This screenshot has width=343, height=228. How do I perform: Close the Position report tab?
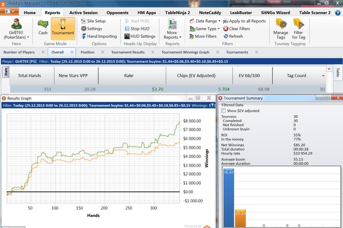(x=102, y=52)
